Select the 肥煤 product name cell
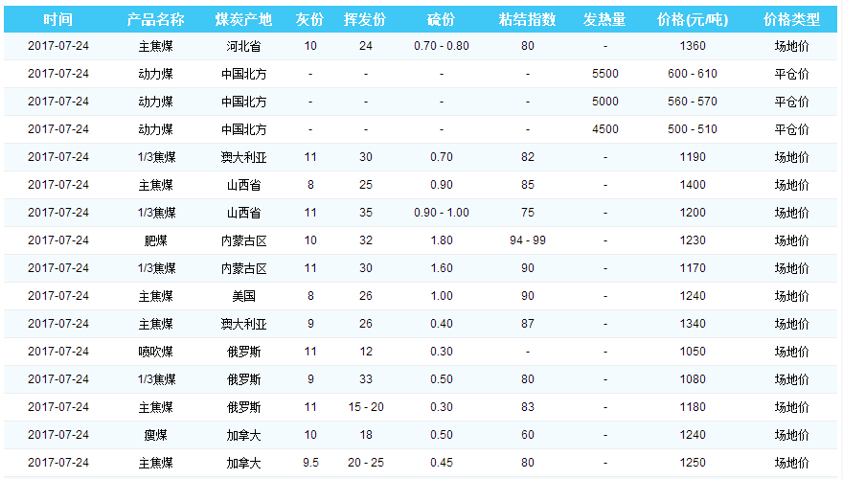The image size is (843, 479). 155,240
